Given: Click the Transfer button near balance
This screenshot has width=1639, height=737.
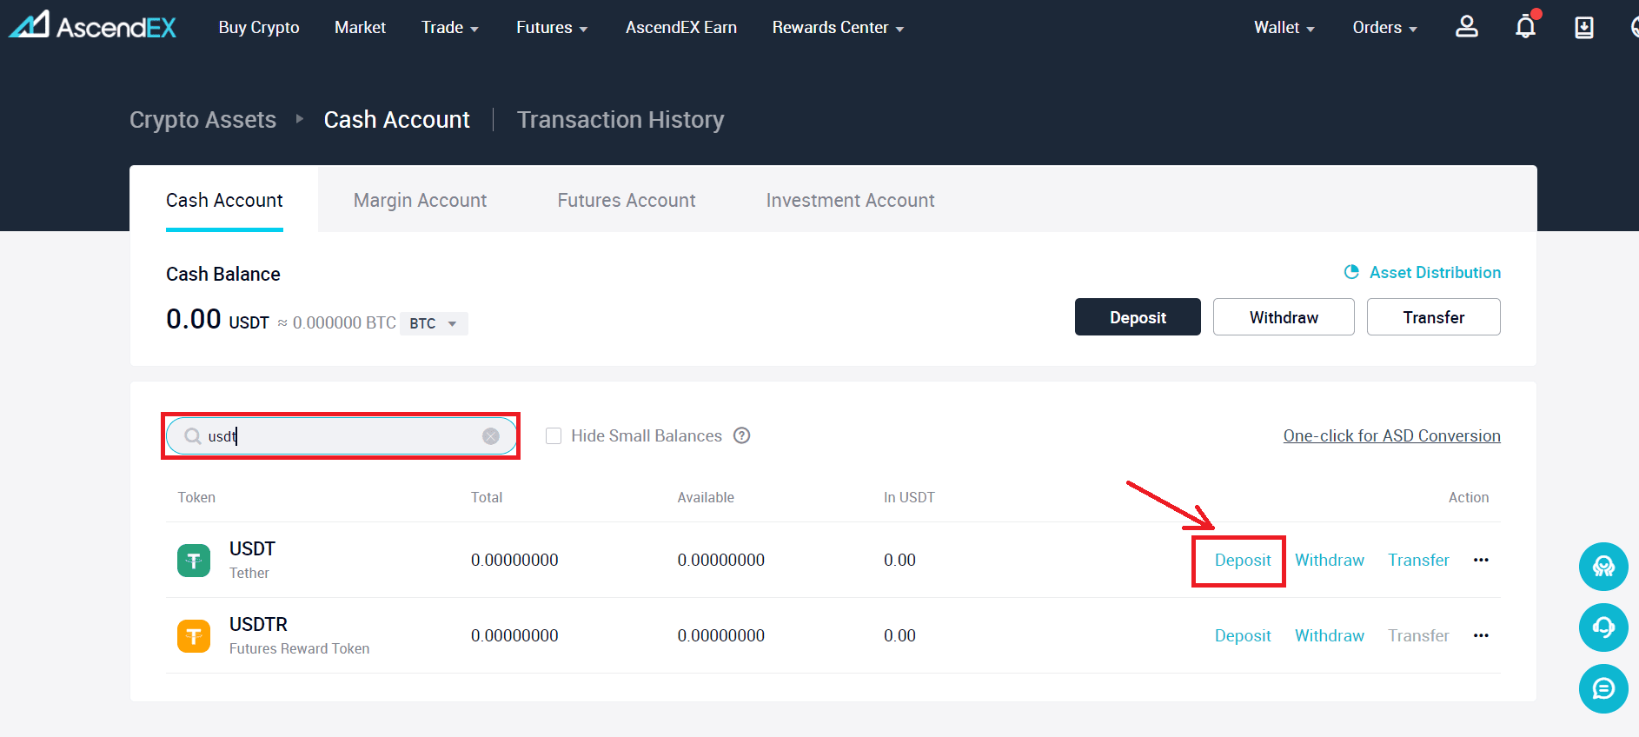Looking at the screenshot, I should (x=1434, y=317).
